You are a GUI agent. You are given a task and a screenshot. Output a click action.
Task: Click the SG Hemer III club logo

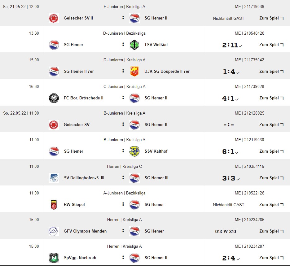(x=134, y=178)
